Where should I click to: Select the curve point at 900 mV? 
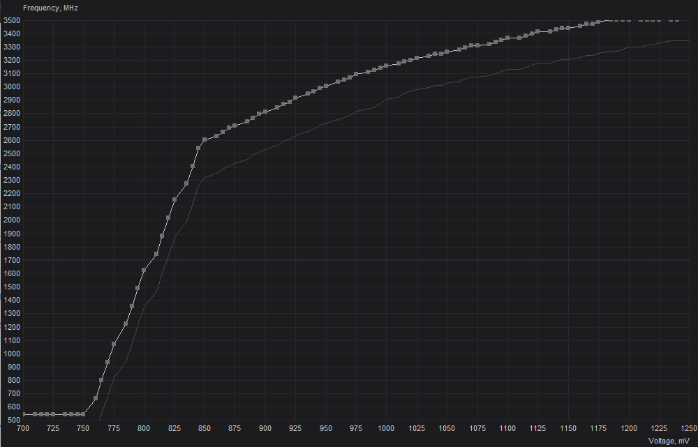tap(265, 112)
